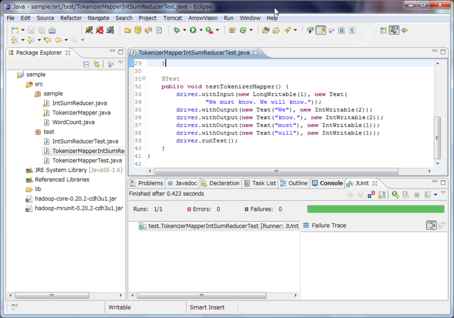Restart Tomcat with the blue-arrow cat icon

coord(110,30)
